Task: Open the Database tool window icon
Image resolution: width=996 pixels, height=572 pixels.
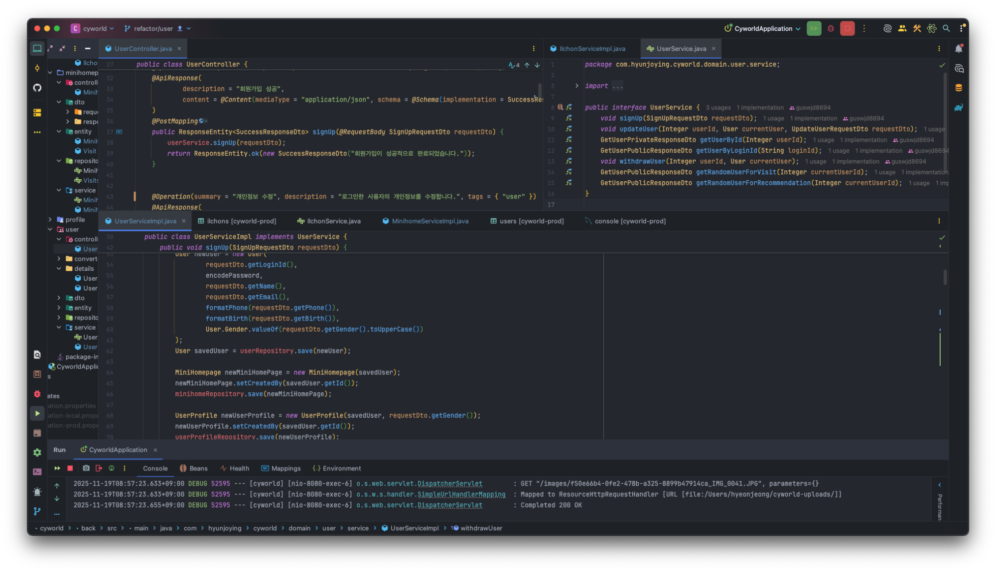Action: click(959, 88)
